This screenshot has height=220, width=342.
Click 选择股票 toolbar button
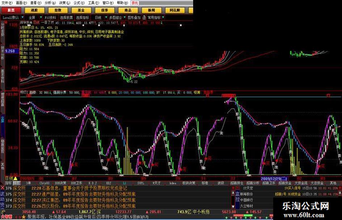point(66,17)
